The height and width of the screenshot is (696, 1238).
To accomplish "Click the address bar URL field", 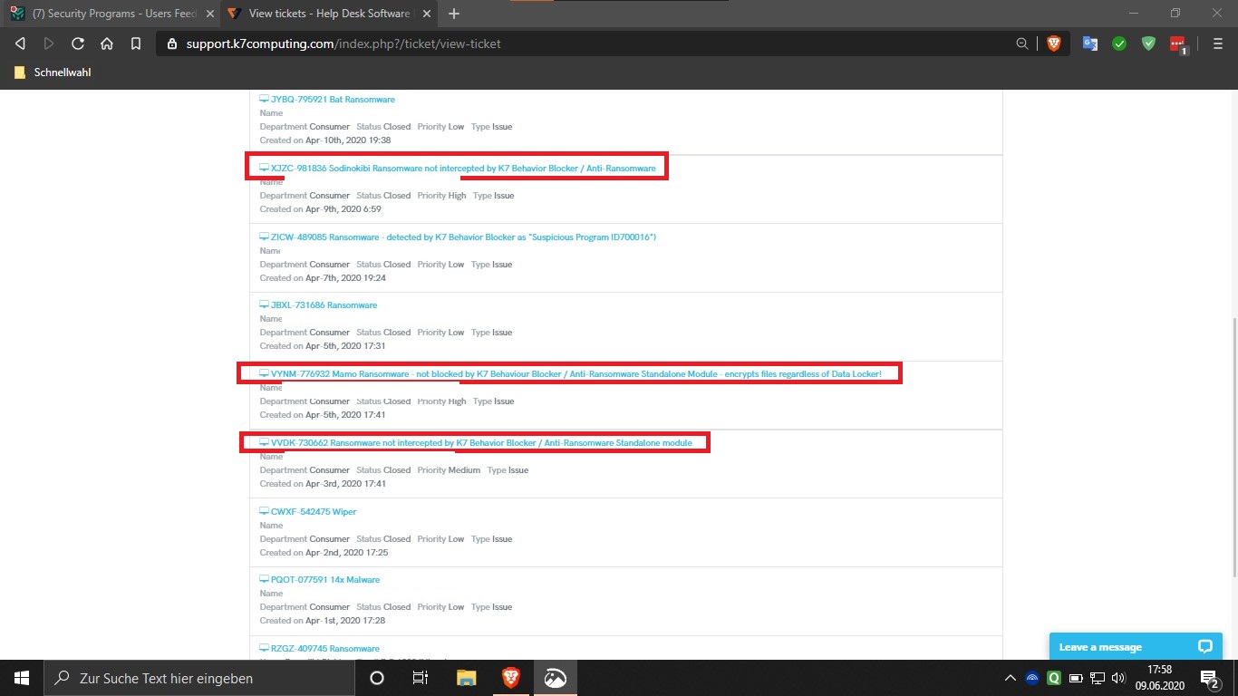I will 580,43.
